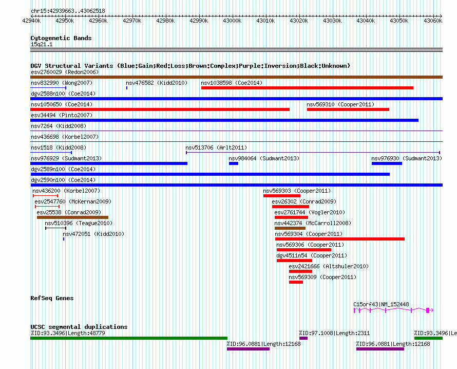Select the blue dgv2588n100 gain bar

tap(236, 99)
